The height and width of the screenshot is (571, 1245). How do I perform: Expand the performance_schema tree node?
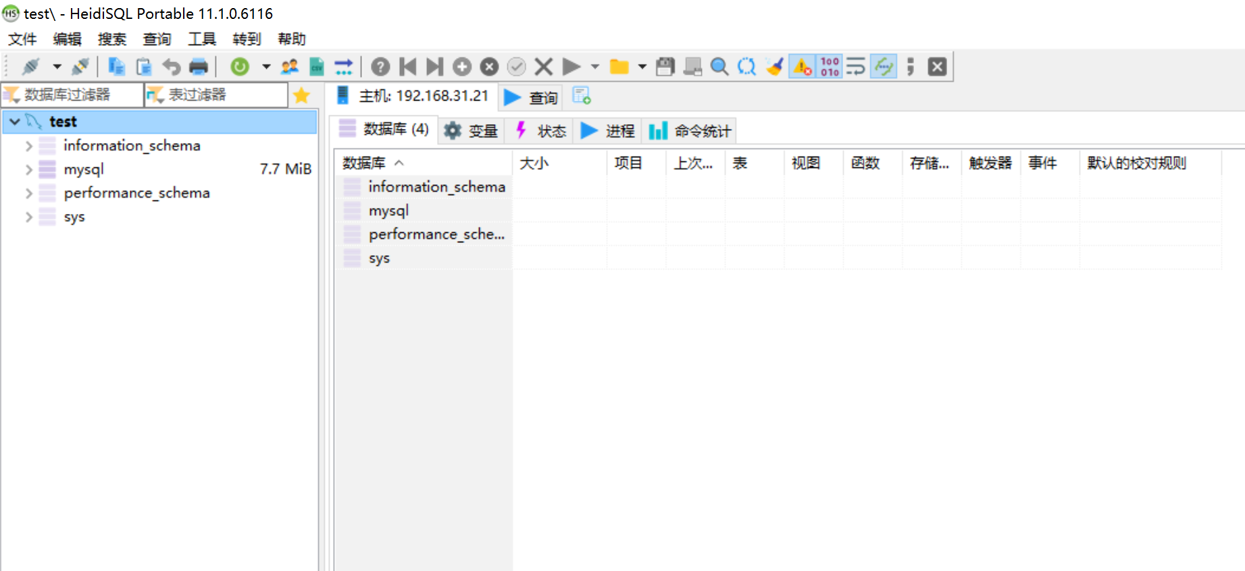29,193
